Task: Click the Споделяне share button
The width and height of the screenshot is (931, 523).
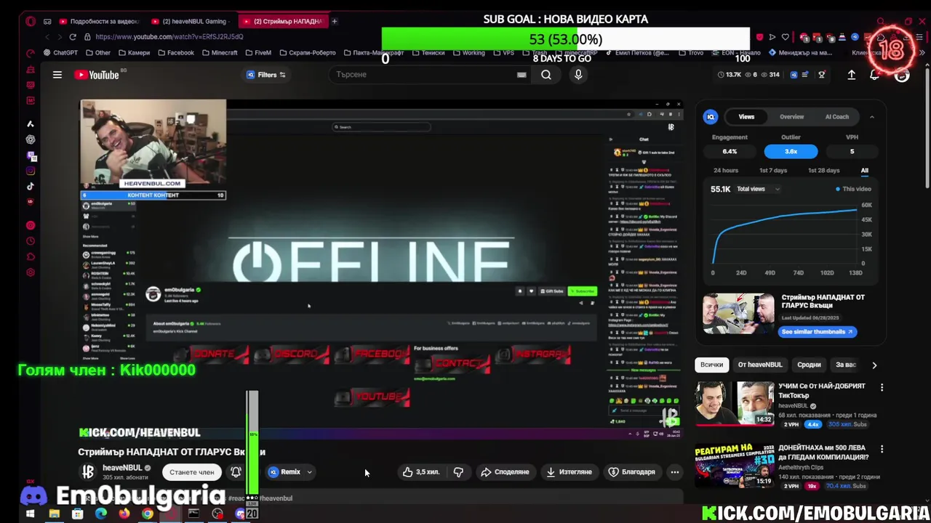Action: 505,472
